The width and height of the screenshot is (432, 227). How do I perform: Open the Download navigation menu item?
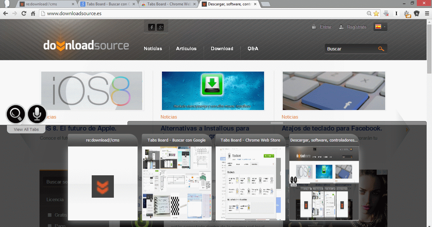coord(222,49)
